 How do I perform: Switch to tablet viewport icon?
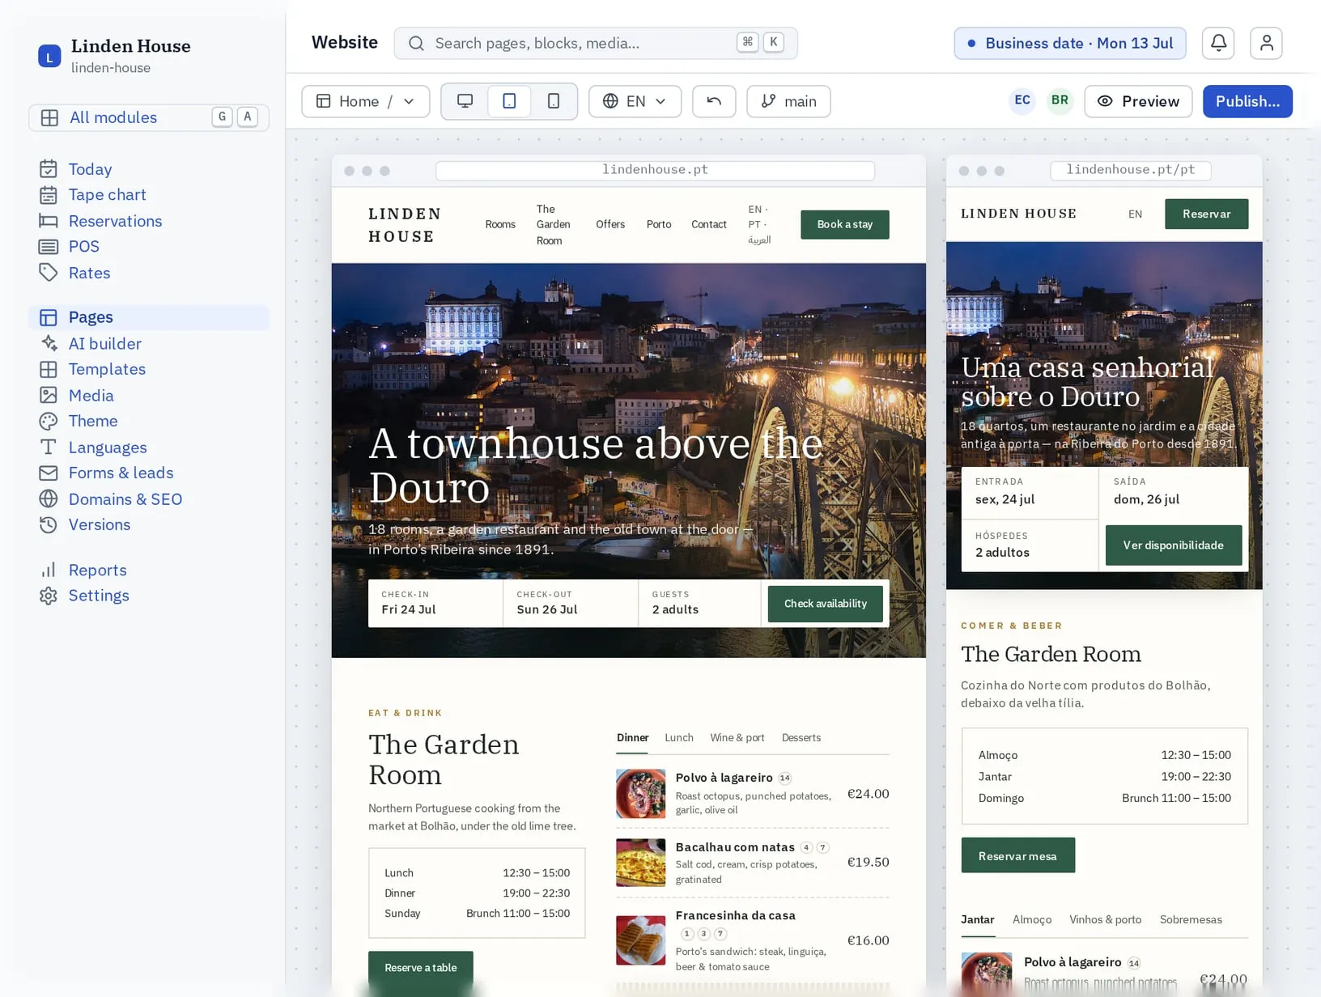point(509,101)
